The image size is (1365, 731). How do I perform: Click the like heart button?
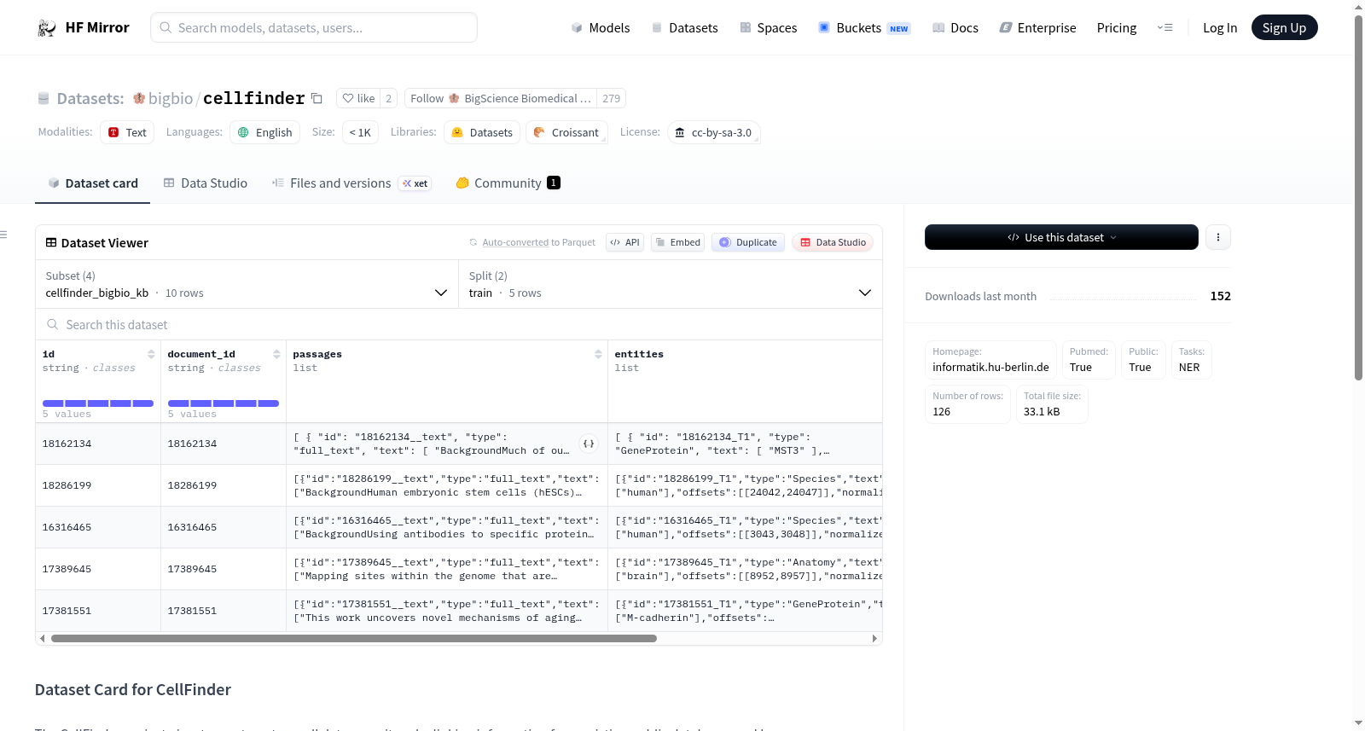[358, 98]
